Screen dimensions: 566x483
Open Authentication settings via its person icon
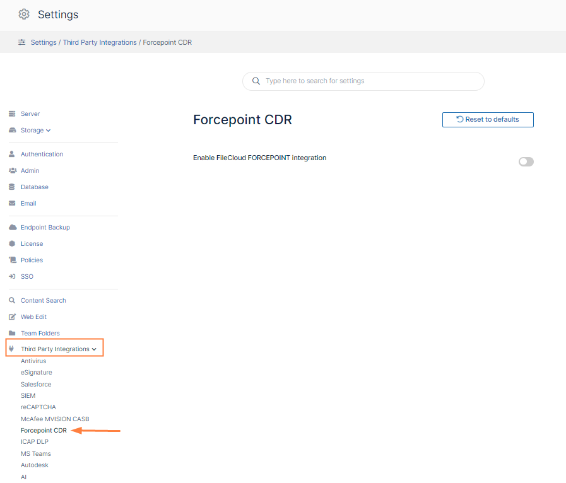[13, 154]
